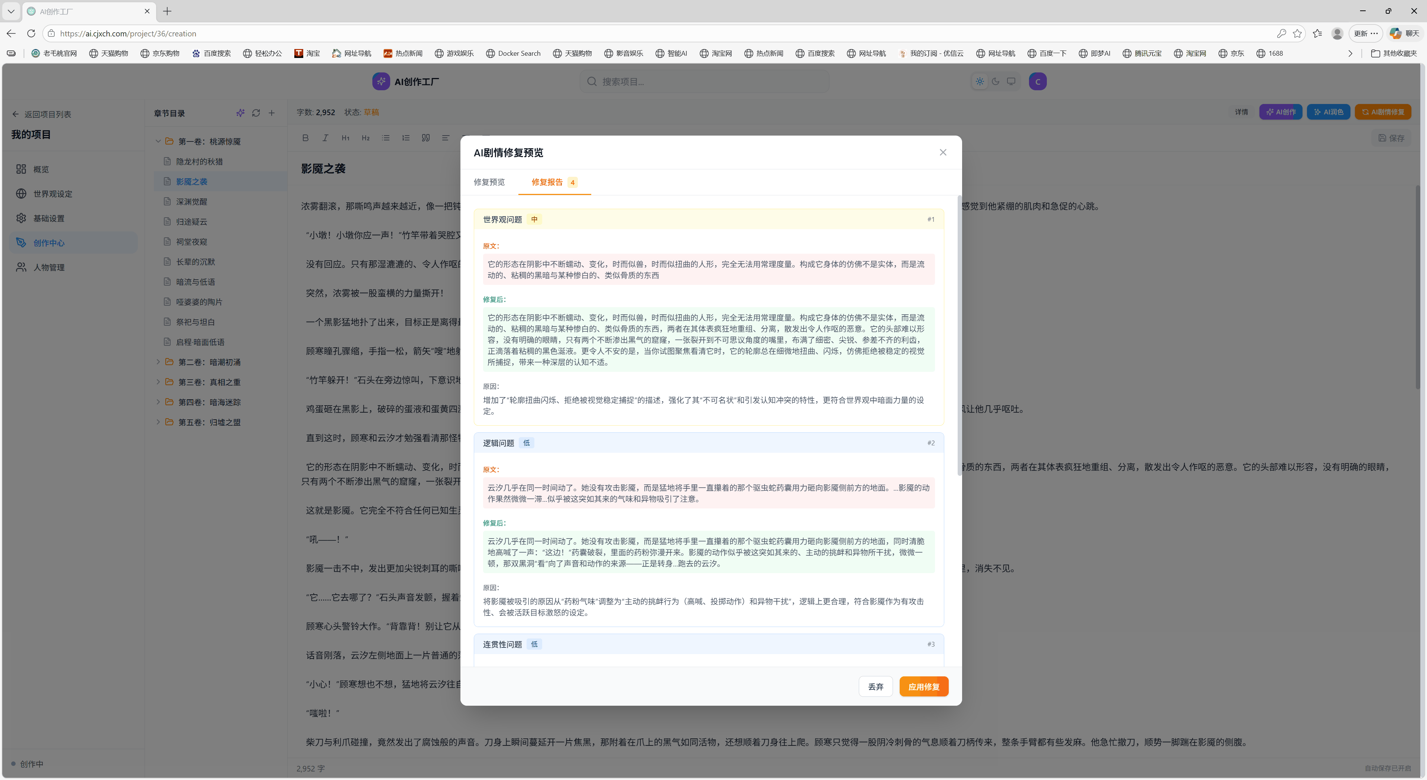Switch to dark theme
1427x780 pixels.
(x=996, y=81)
